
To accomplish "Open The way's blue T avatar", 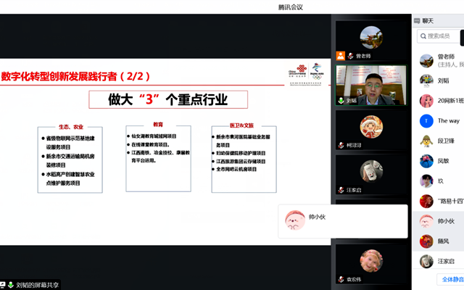I will [426, 120].
